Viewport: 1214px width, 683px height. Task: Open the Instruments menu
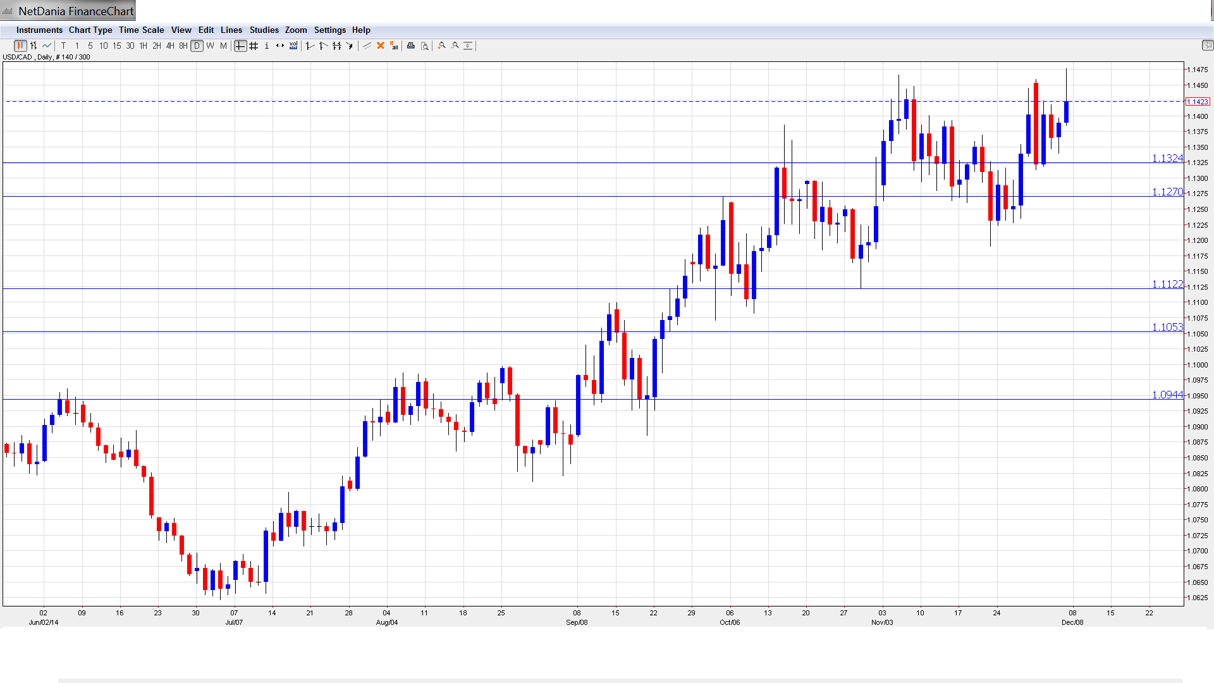(39, 30)
